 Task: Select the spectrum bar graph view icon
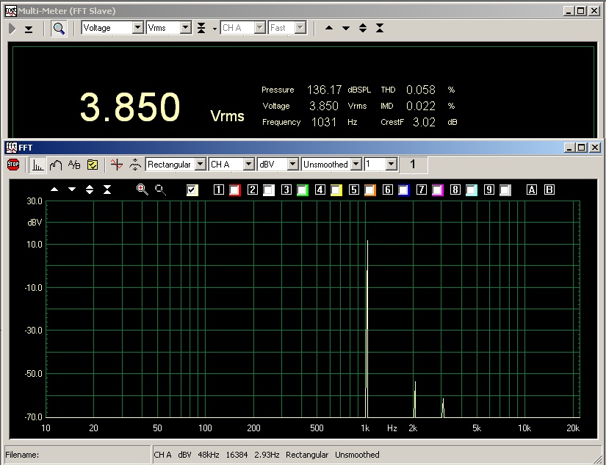coord(37,165)
